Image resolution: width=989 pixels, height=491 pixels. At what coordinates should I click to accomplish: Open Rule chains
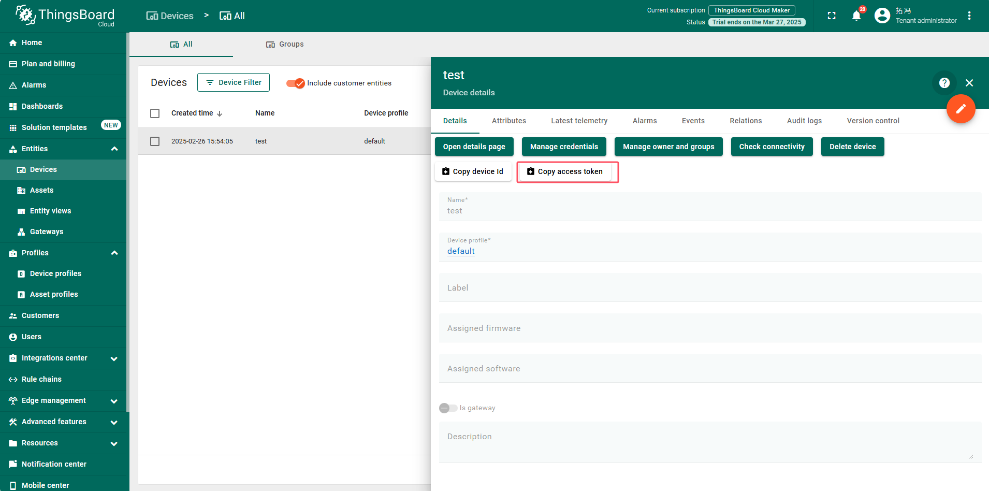pyautogui.click(x=63, y=379)
